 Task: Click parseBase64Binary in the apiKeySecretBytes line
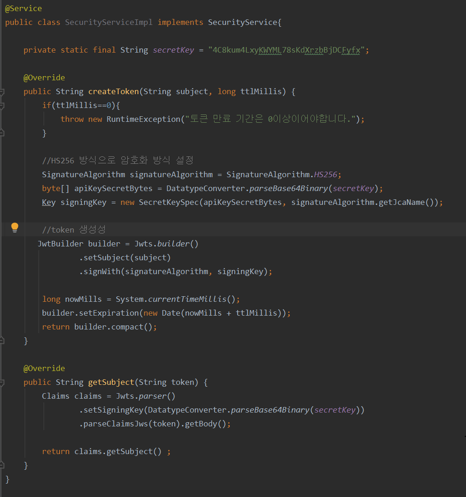[x=288, y=189]
